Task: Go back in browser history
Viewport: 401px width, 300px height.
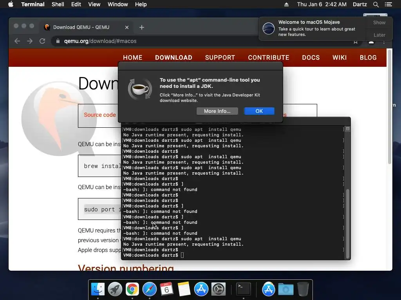Action: click(17, 41)
